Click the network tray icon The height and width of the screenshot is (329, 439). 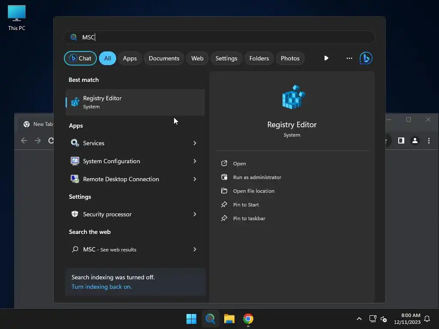[373, 319]
